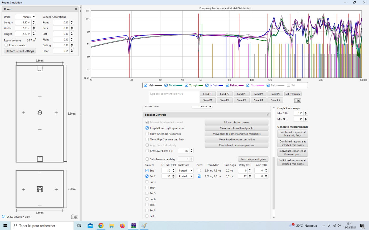The height and width of the screenshot is (230, 369).
Task: Open Firefox from the taskbar
Action: tap(122, 226)
